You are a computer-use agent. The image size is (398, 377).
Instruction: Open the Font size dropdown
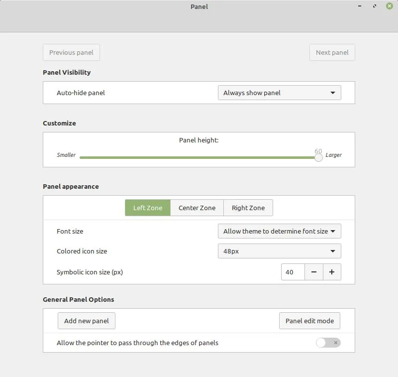279,231
